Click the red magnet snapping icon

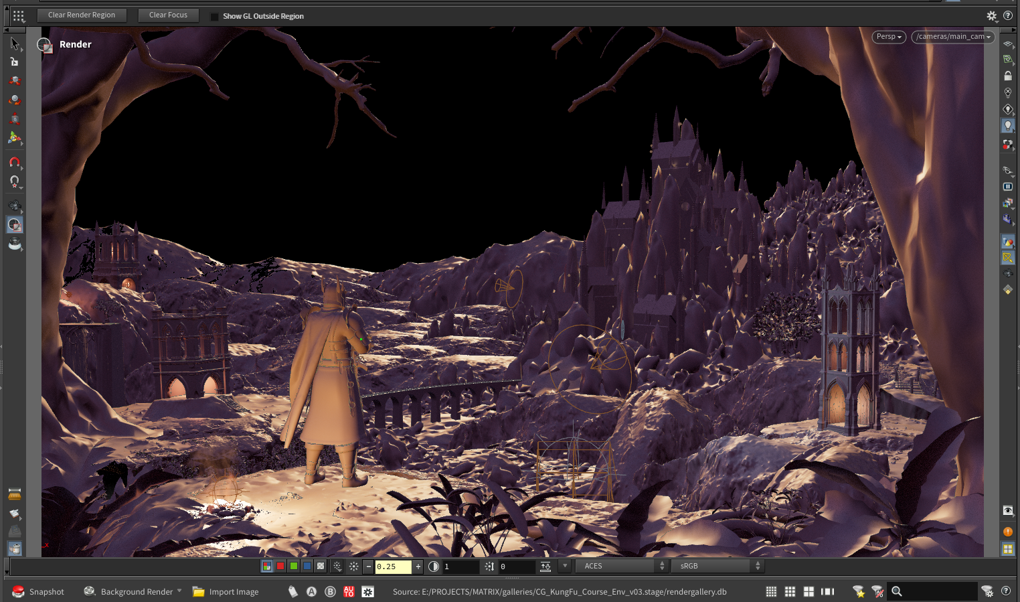click(x=14, y=163)
